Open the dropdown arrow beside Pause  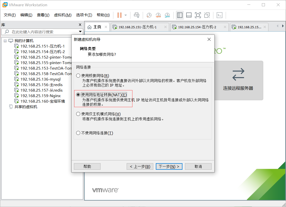pos(126,15)
